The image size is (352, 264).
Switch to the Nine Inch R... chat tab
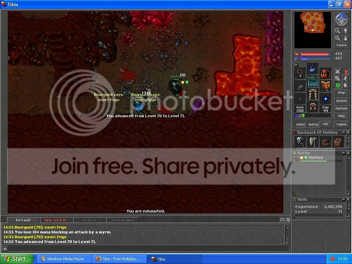[x=56, y=220]
